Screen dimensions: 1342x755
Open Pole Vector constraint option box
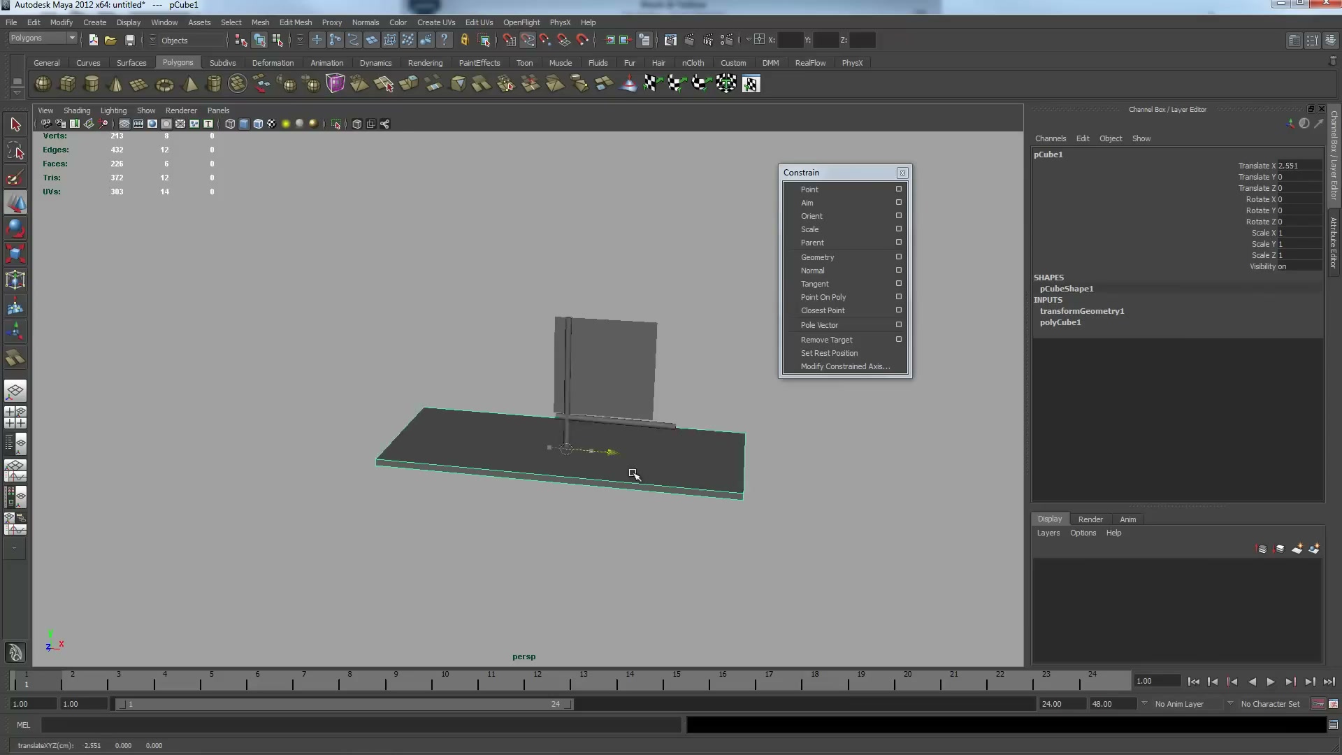899,324
